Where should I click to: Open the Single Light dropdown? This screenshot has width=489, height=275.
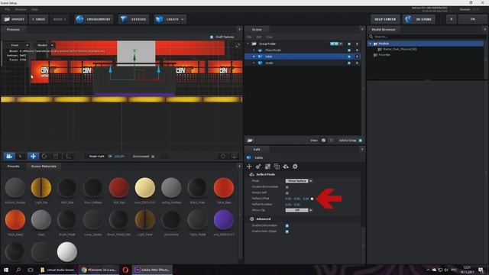99,156
